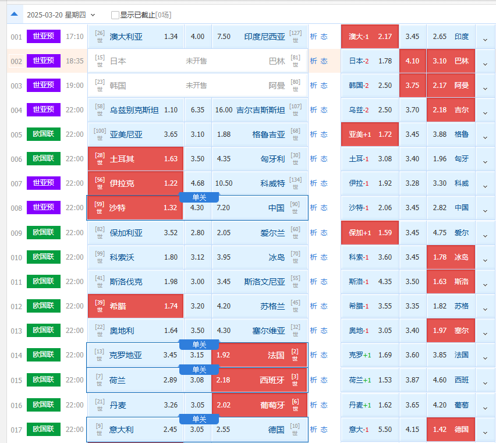Select handicap 克罗+1 odds 1.69
496x443 pixels.
tap(370, 355)
